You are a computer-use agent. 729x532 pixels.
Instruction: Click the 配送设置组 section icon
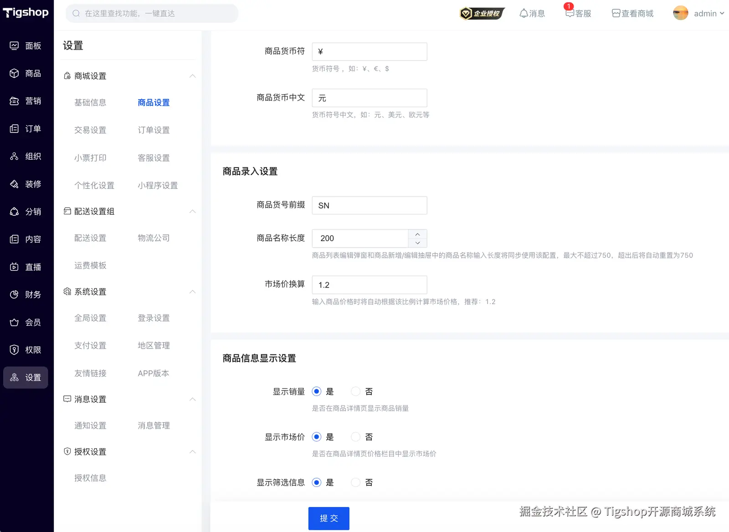tap(67, 211)
